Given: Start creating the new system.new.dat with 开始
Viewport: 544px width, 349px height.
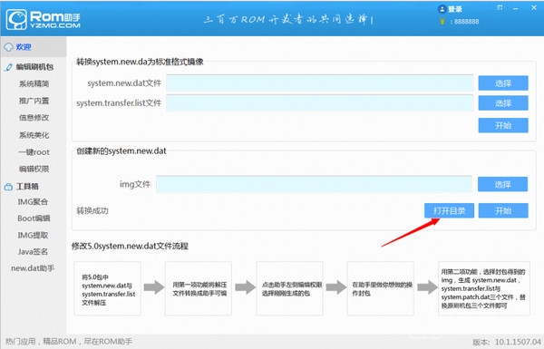Looking at the screenshot, I should click(x=503, y=210).
